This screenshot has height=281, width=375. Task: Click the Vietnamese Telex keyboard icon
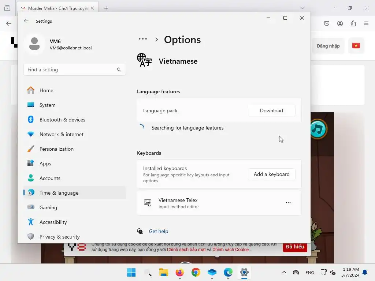point(148,203)
